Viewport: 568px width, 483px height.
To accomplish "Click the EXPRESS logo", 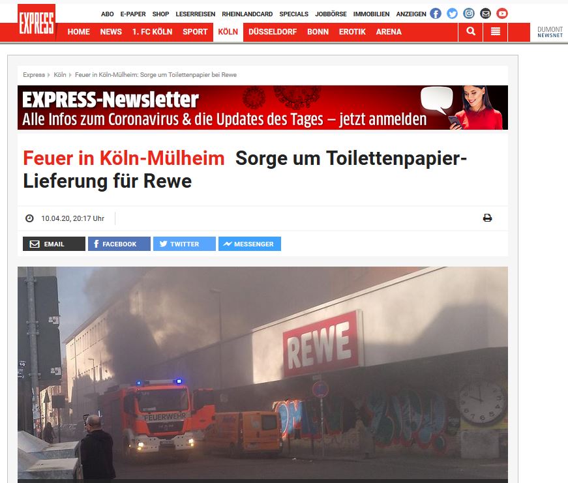I will point(37,22).
